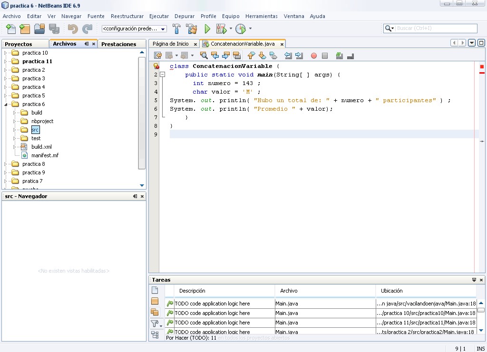Click Save All icon in main toolbar
487x352 pixels.
pos(55,29)
